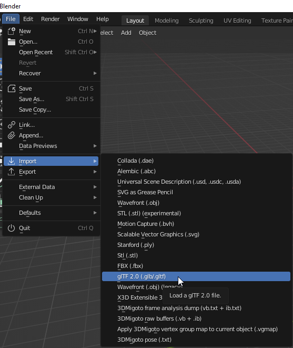Select the greyed Revert entry

pos(51,63)
